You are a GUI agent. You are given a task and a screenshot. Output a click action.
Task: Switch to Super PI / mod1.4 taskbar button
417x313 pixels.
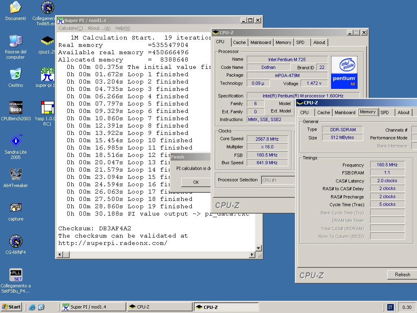click(x=92, y=307)
